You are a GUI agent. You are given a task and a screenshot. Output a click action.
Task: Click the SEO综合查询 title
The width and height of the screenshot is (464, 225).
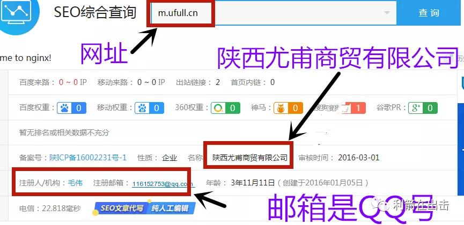click(95, 13)
